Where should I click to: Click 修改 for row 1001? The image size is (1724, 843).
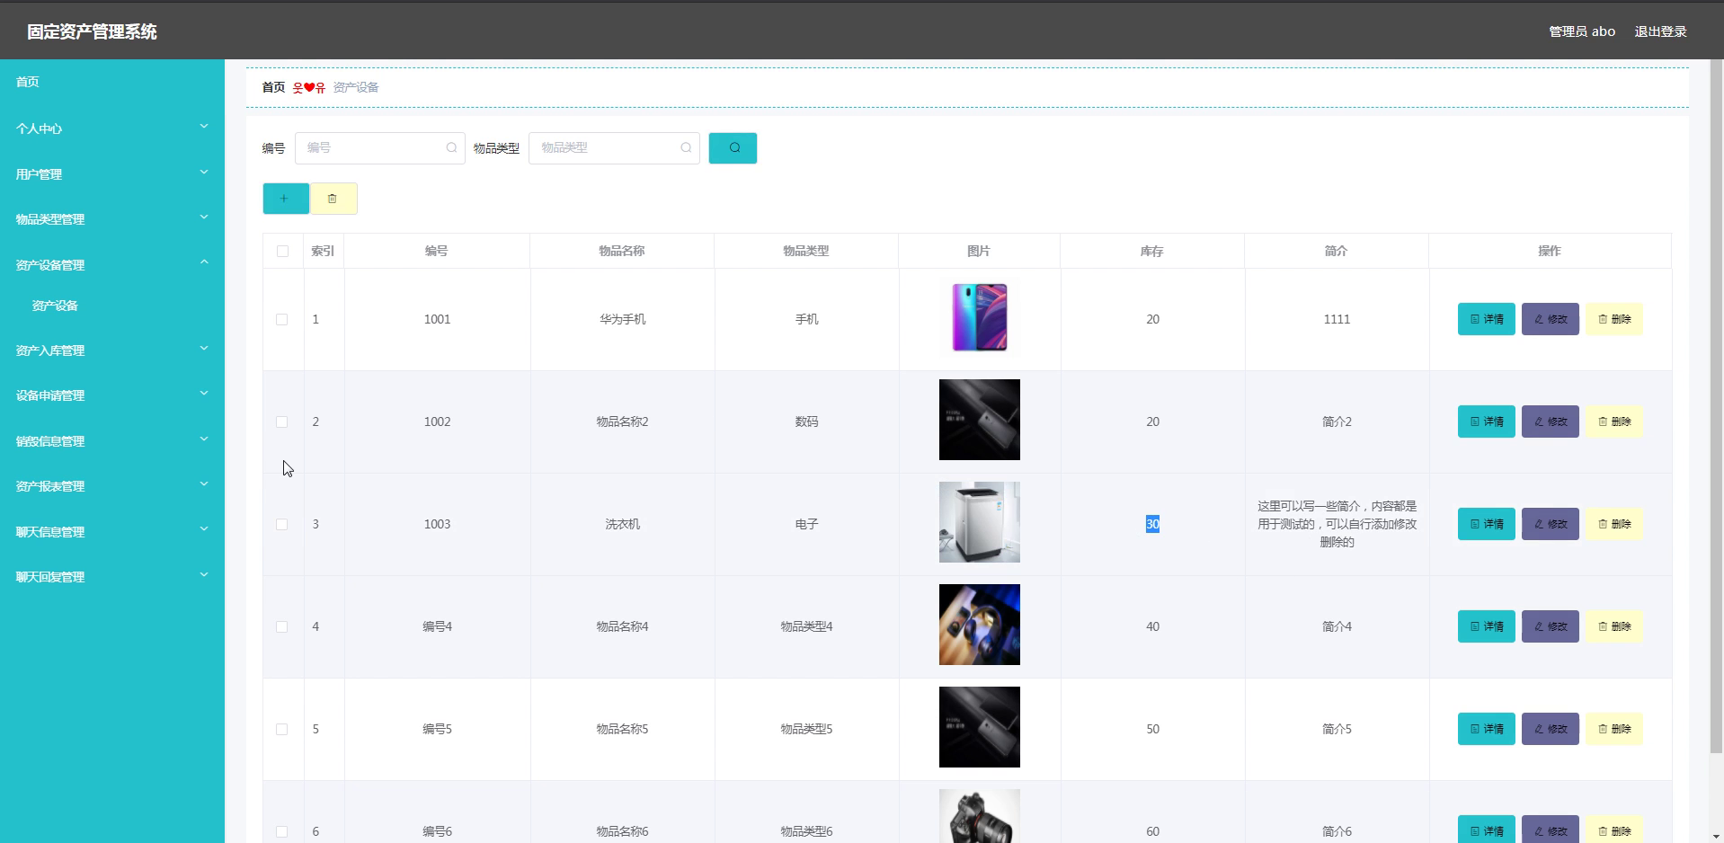pyautogui.click(x=1550, y=319)
